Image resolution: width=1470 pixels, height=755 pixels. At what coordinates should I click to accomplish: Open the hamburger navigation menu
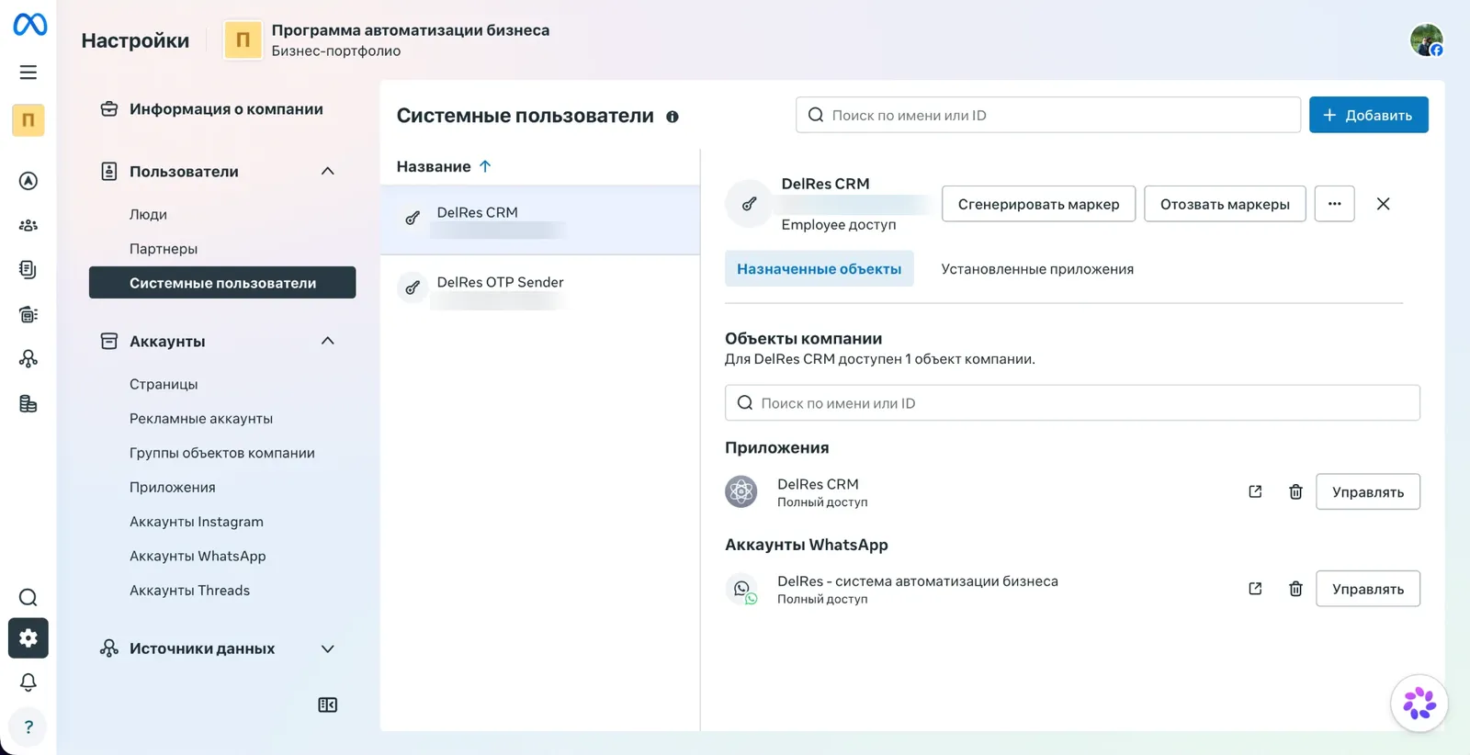(x=28, y=73)
